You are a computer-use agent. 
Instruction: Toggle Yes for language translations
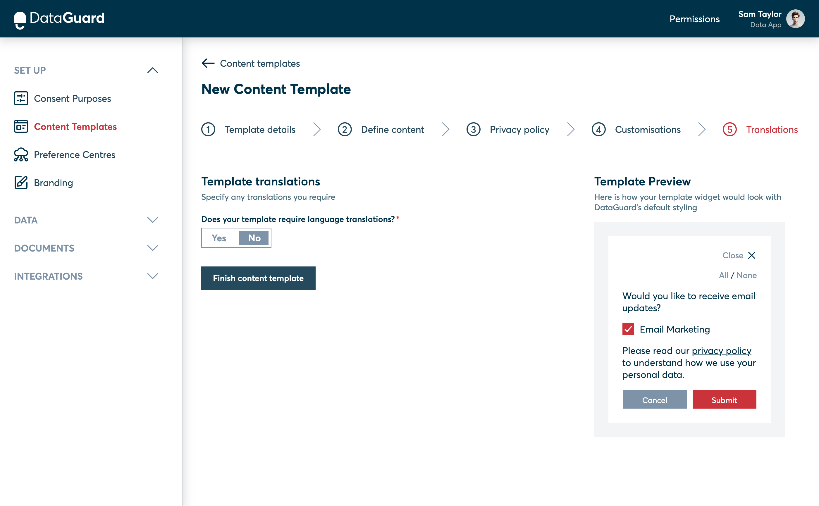click(218, 237)
